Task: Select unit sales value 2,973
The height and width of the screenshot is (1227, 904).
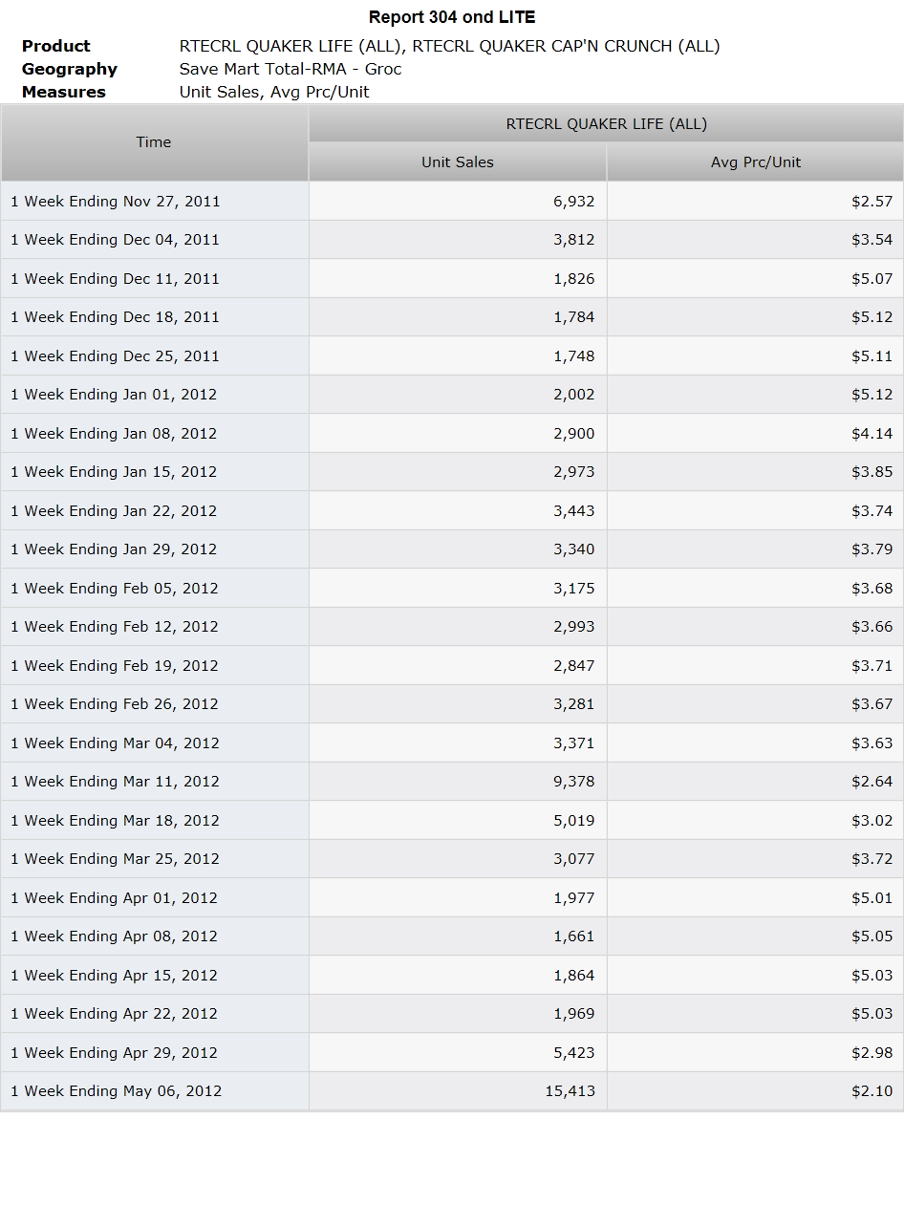Action: coord(573,472)
